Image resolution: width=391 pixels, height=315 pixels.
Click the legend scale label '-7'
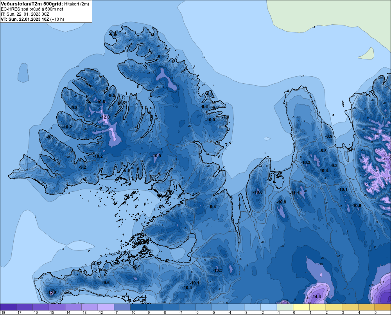181,313
